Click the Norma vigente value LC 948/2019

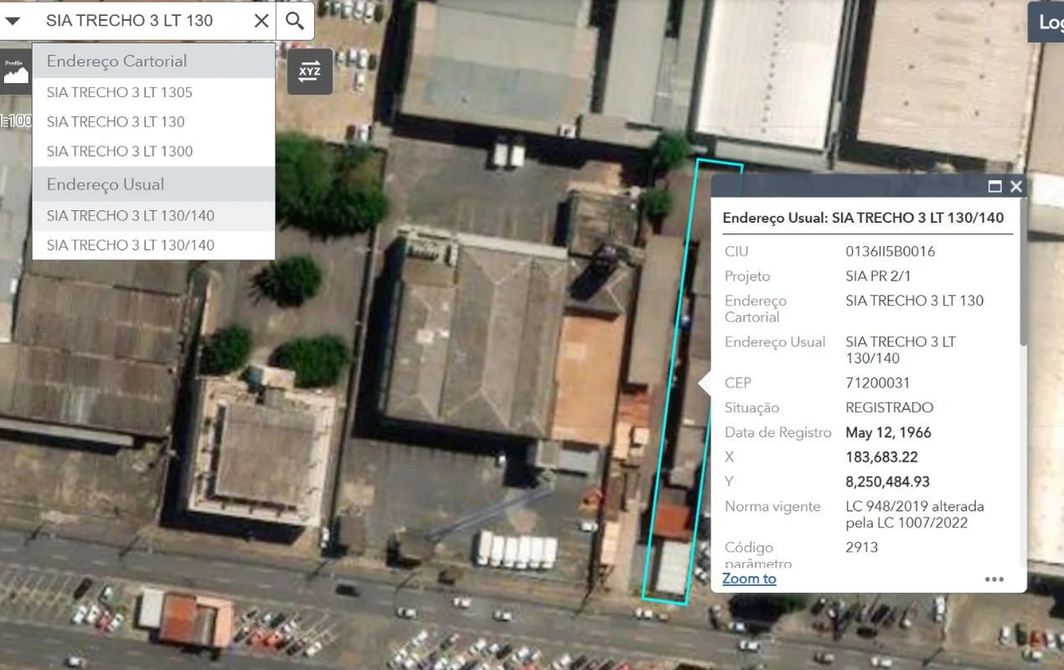point(915,514)
